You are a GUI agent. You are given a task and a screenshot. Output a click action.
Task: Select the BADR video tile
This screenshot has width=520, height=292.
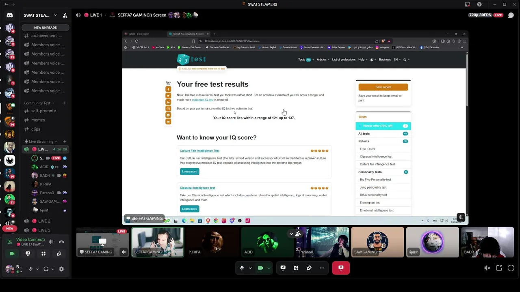coord(487,243)
